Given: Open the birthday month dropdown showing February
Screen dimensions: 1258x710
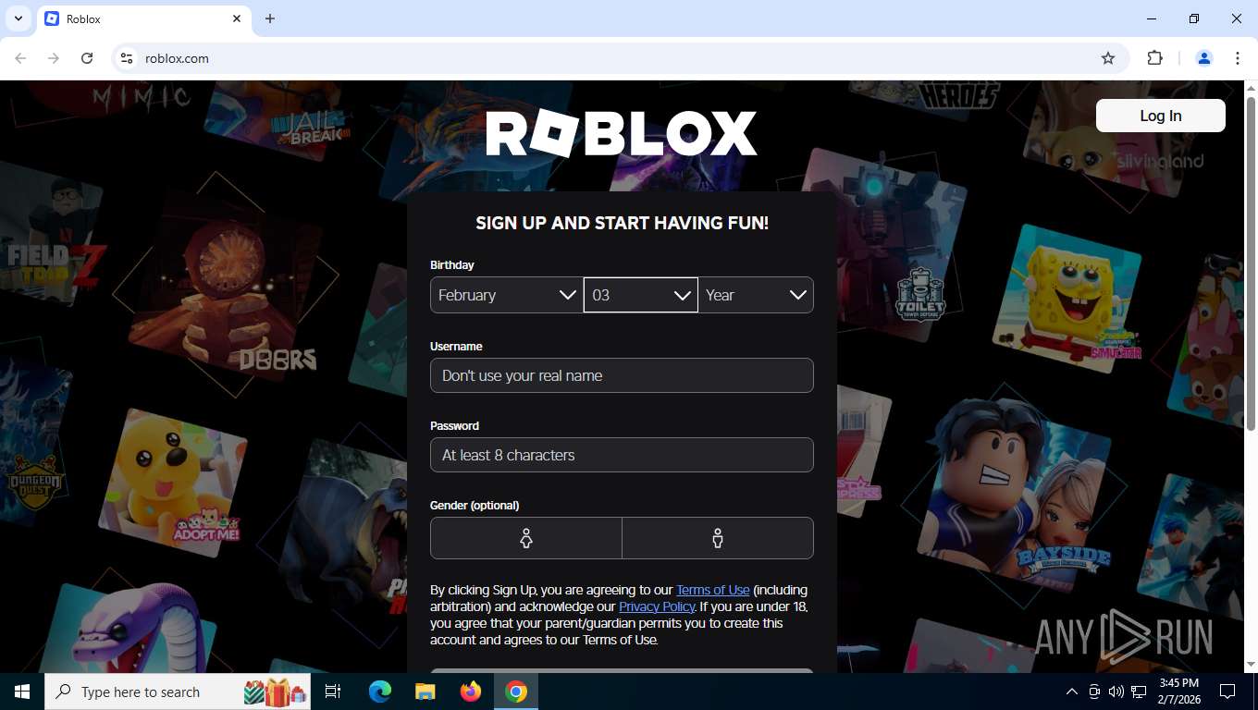Looking at the screenshot, I should tap(507, 295).
